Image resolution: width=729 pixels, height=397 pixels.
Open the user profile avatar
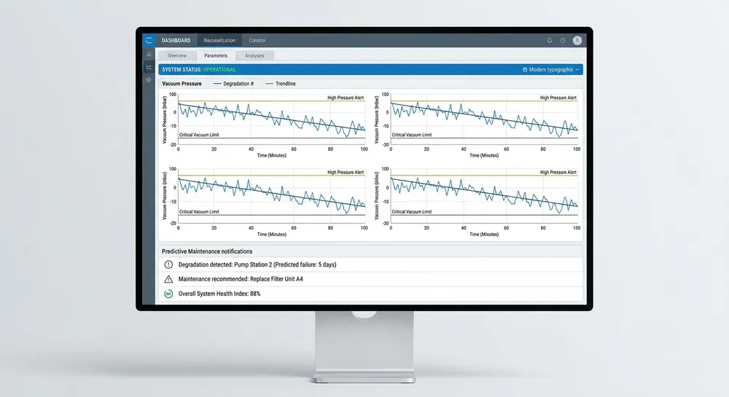(x=577, y=40)
